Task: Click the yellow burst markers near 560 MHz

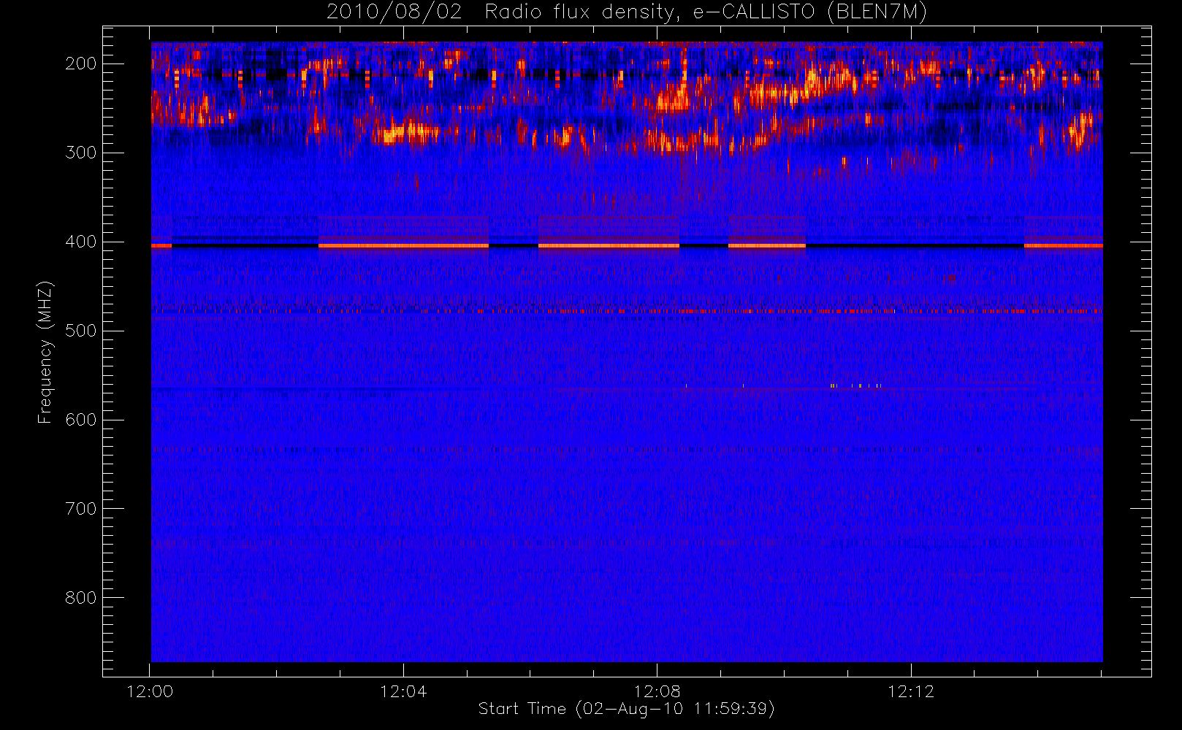Action: [855, 385]
